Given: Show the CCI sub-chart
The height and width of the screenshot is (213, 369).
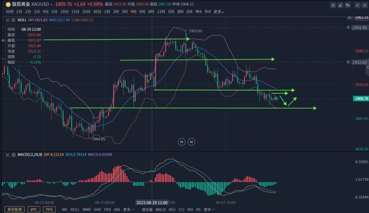Looking at the screenshot, I should [x=181, y=210].
